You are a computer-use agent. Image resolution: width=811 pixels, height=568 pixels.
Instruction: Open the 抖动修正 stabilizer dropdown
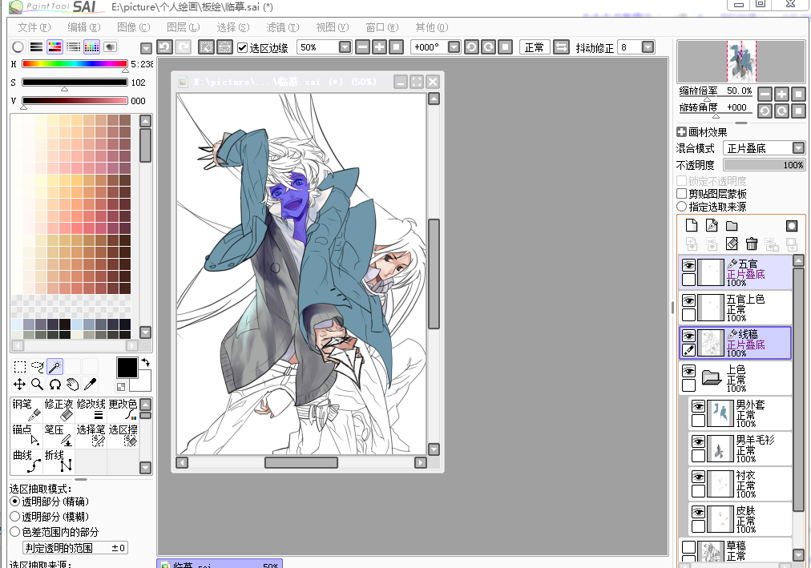648,47
